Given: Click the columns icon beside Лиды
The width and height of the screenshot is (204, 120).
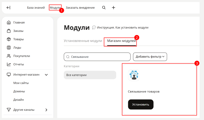Looking at the screenshot, I should tap(9, 48).
